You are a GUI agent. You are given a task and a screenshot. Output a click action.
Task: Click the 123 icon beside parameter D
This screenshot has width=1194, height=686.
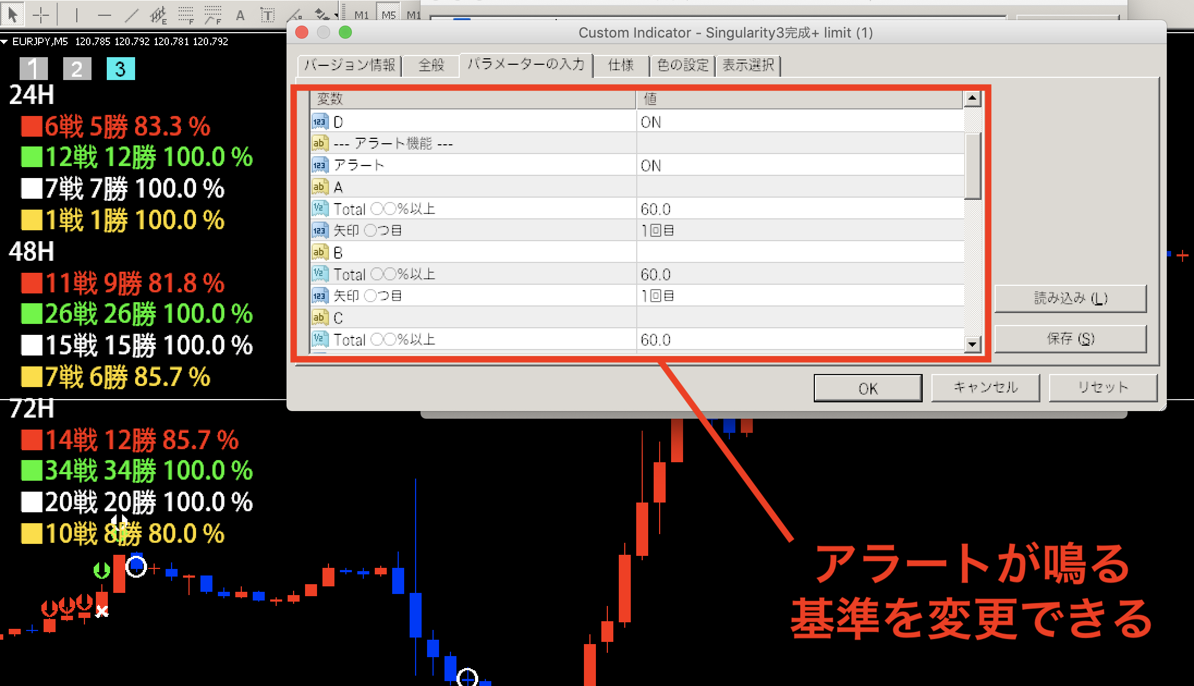320,122
